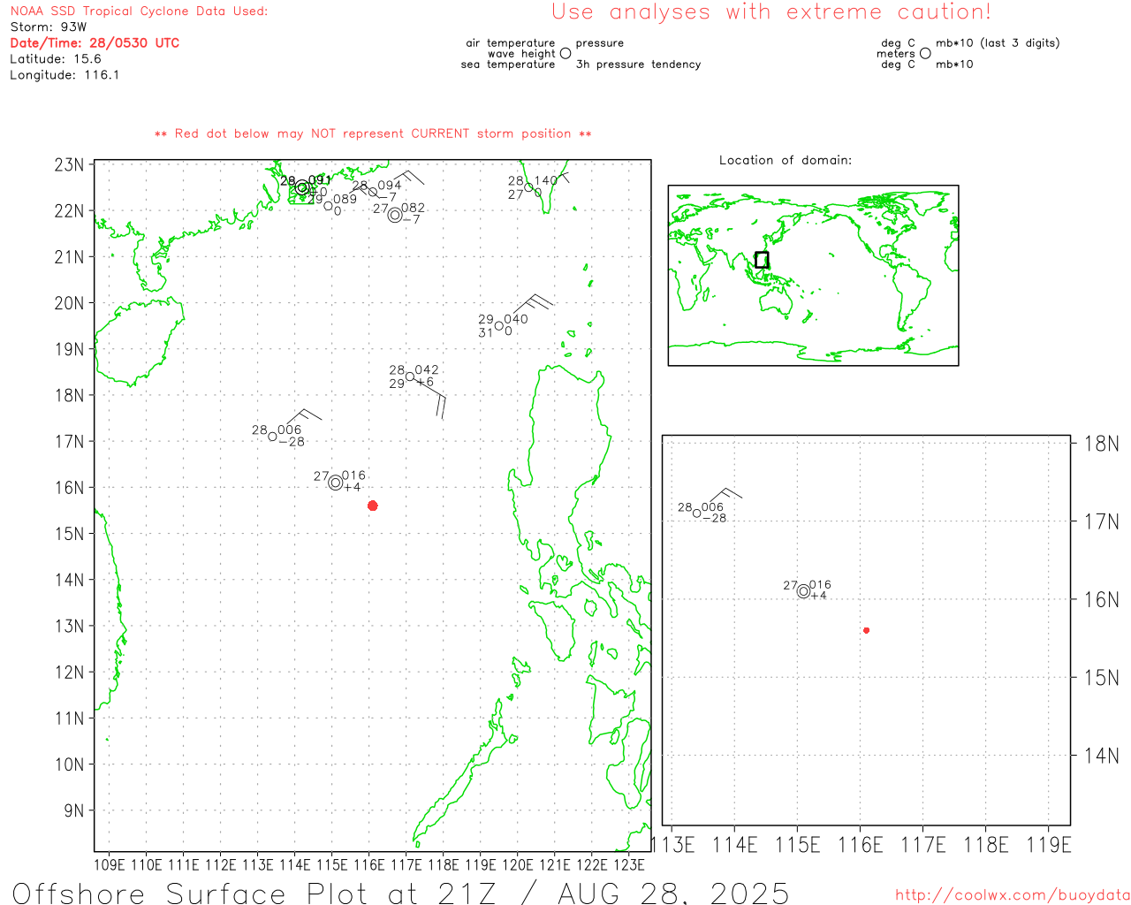Click black domain box on world map

(762, 260)
